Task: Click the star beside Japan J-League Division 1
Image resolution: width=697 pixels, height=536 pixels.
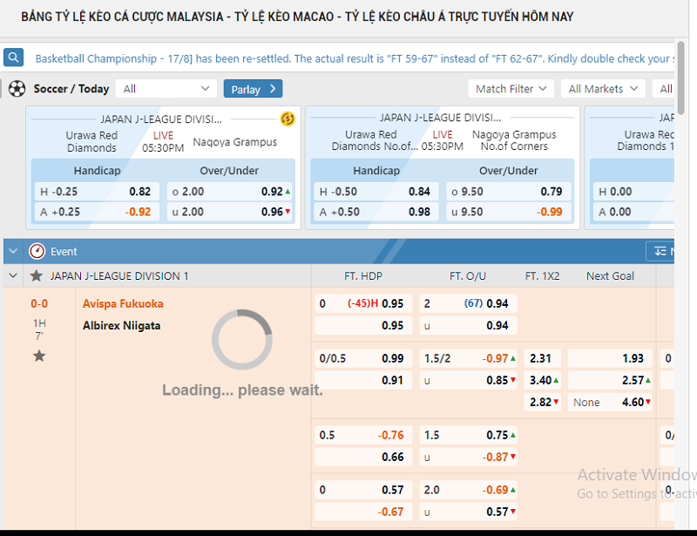Action: 36,276
